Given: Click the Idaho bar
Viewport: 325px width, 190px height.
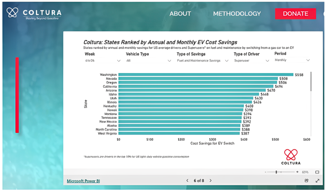Looking at the screenshot, I should tap(189, 94).
